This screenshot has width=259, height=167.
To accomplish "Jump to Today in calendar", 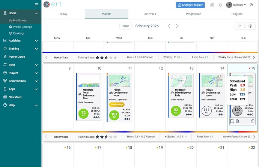I will coord(125,26).
